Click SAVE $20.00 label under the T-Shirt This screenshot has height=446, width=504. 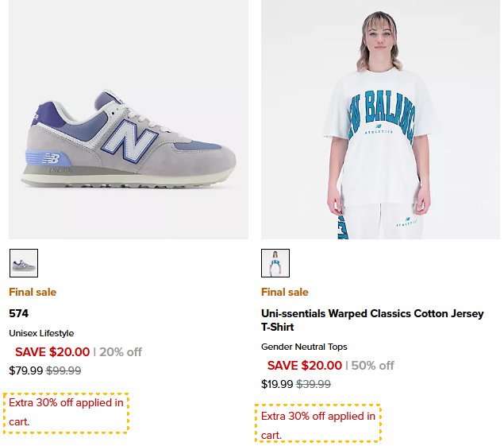(x=305, y=366)
